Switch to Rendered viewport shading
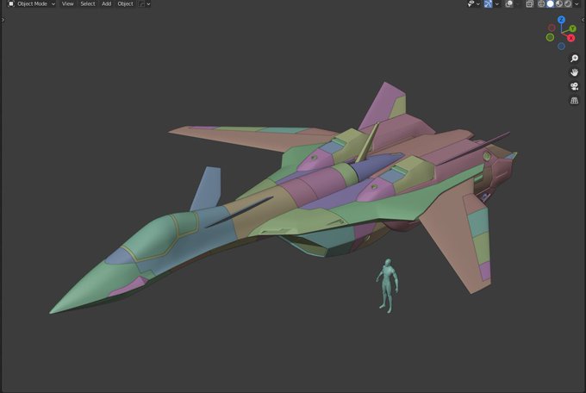The height and width of the screenshot is (393, 586). pyautogui.click(x=568, y=3)
